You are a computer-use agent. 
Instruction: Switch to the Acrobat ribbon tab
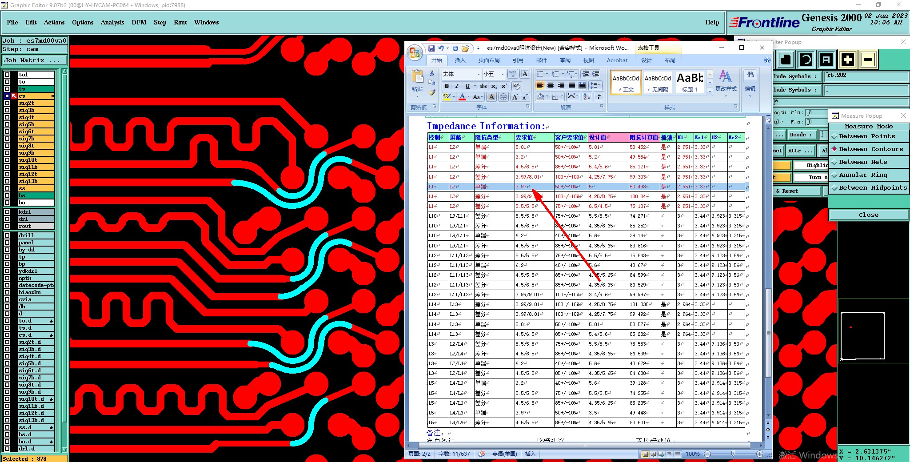click(x=617, y=60)
